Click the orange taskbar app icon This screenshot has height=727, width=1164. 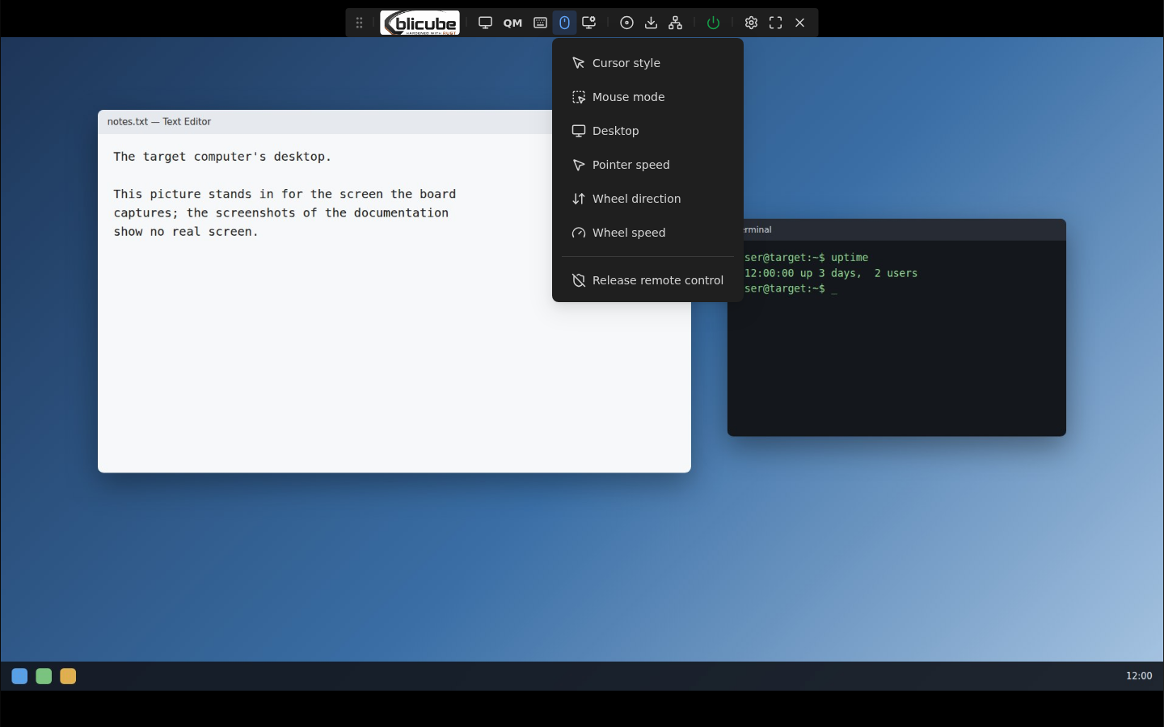coord(68,676)
